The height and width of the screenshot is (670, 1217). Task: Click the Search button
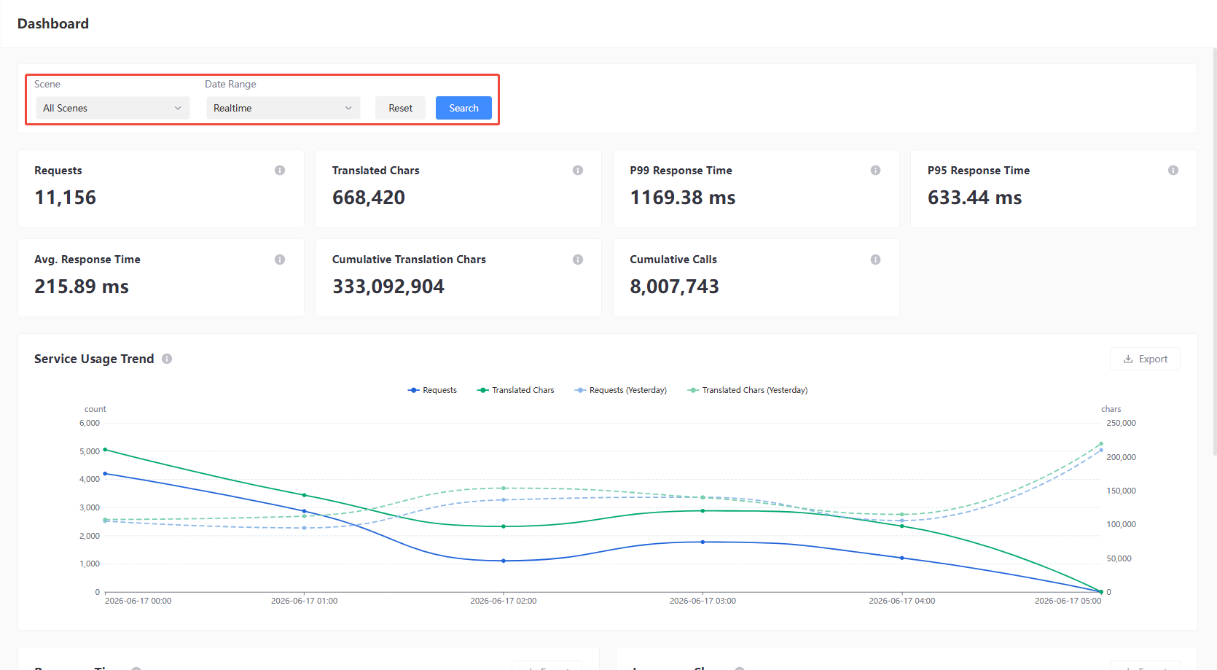(x=463, y=108)
